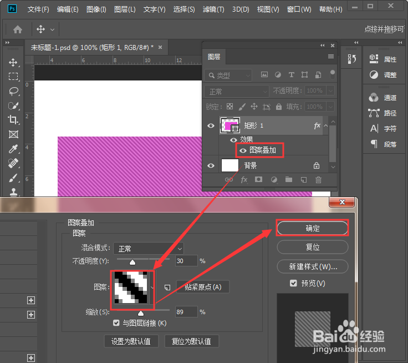Select the Clone Stamp tool
The height and width of the screenshot is (363, 408).
13,191
